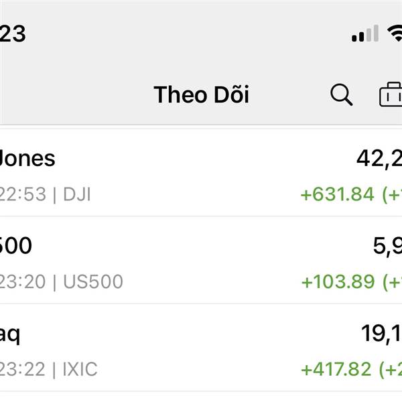This screenshot has height=402, width=402.
Task: Tap the briefcase portfolio icon
Action: (x=391, y=94)
